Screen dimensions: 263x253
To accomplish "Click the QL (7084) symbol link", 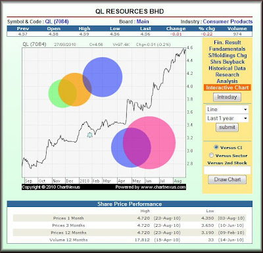I will click(57, 22).
